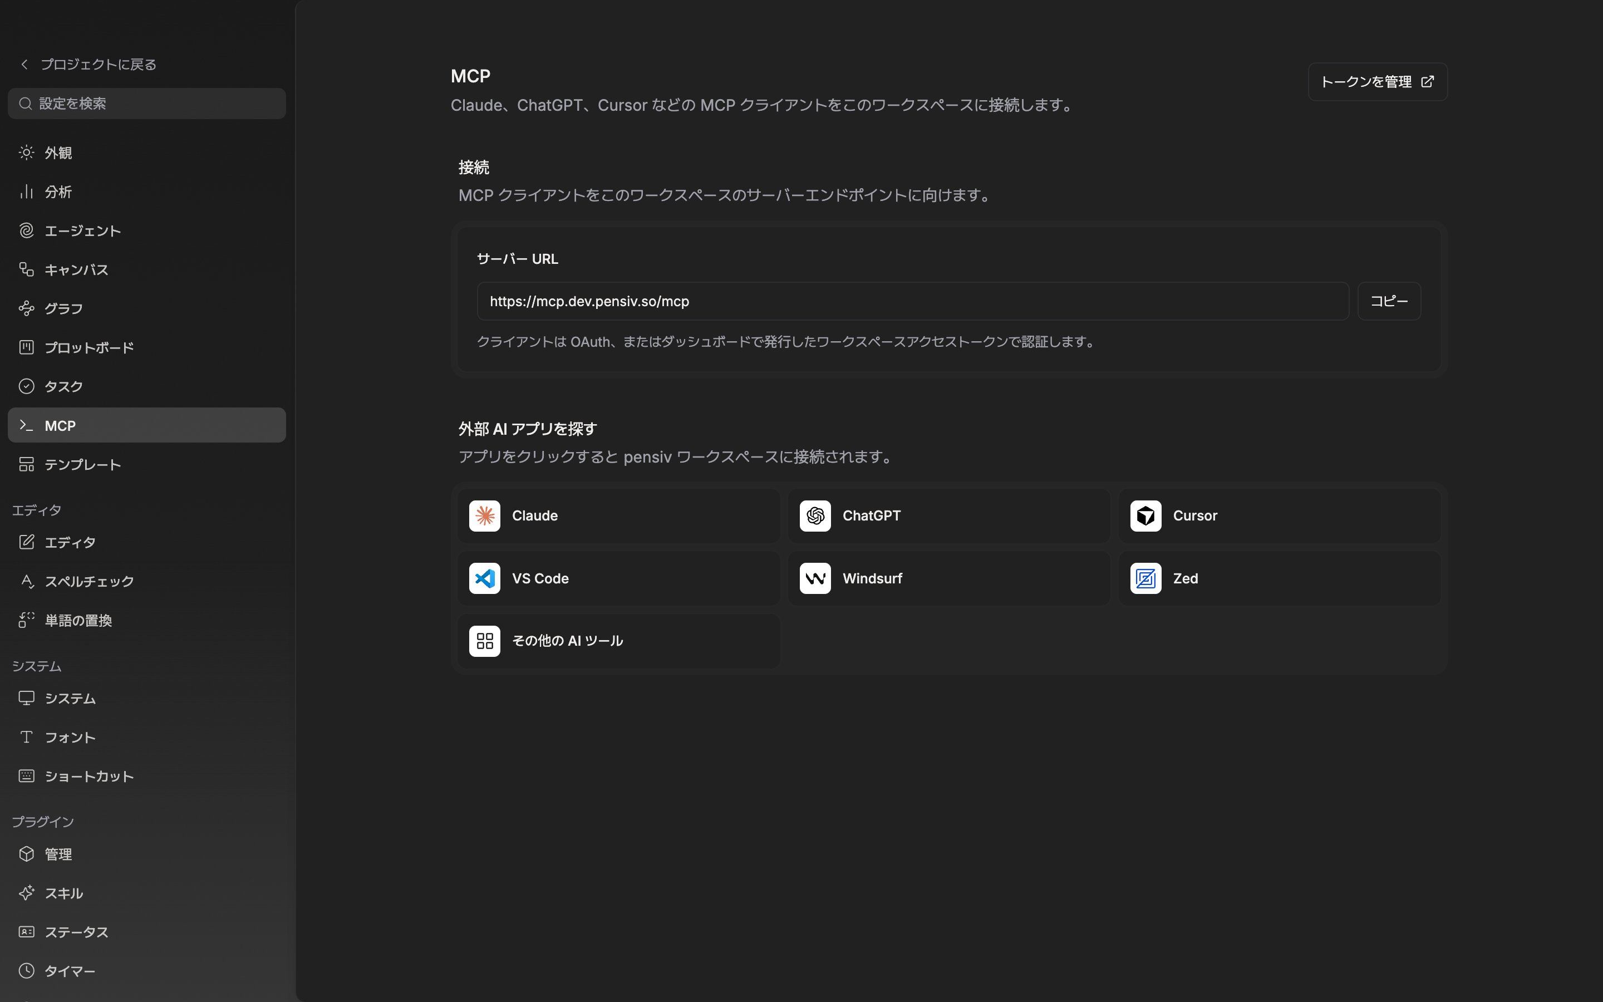Image resolution: width=1603 pixels, height=1002 pixels.
Task: Go to ショートカット settings
Action: [146, 776]
